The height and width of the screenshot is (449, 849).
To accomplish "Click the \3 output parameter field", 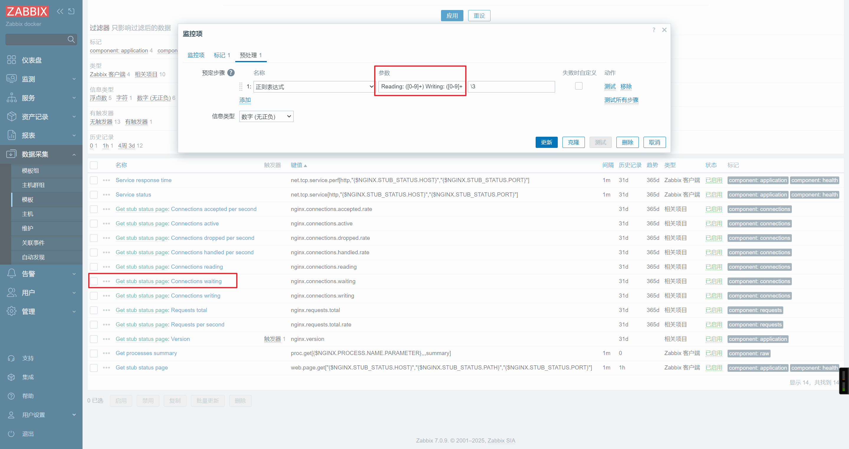I will point(511,87).
